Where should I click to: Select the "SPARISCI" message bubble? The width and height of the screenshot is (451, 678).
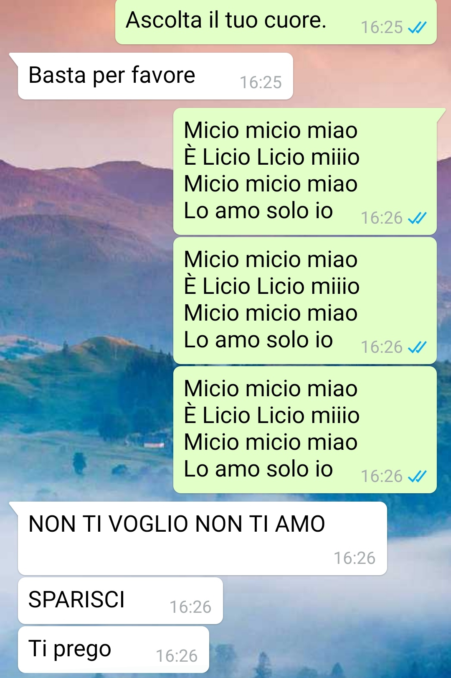point(120,601)
